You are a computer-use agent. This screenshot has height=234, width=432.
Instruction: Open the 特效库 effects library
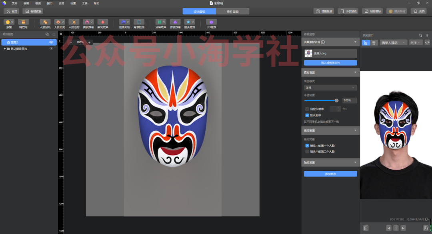(x=23, y=22)
